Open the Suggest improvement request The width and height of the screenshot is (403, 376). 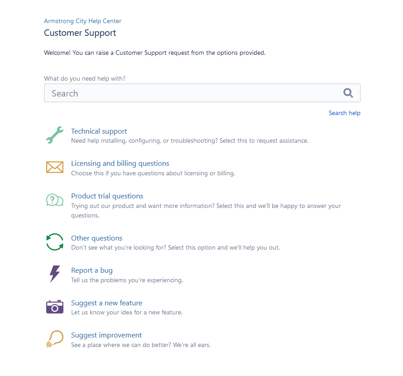pyautogui.click(x=106, y=335)
